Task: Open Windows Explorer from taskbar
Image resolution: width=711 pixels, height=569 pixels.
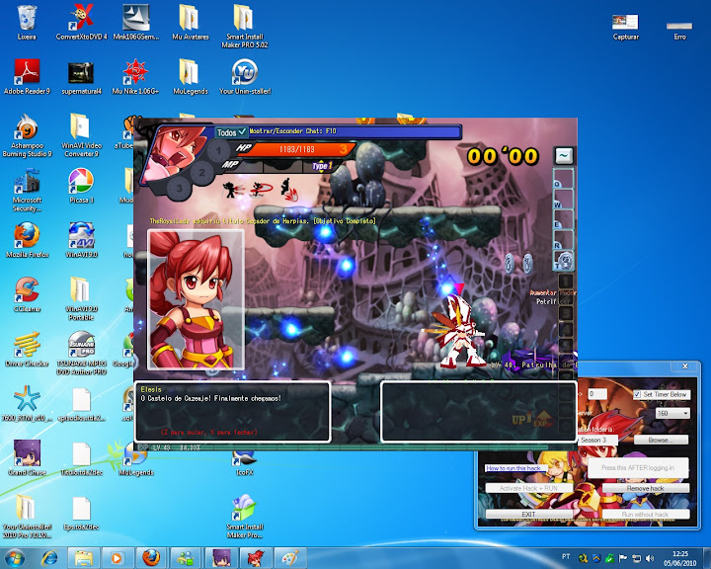Action: tap(83, 558)
